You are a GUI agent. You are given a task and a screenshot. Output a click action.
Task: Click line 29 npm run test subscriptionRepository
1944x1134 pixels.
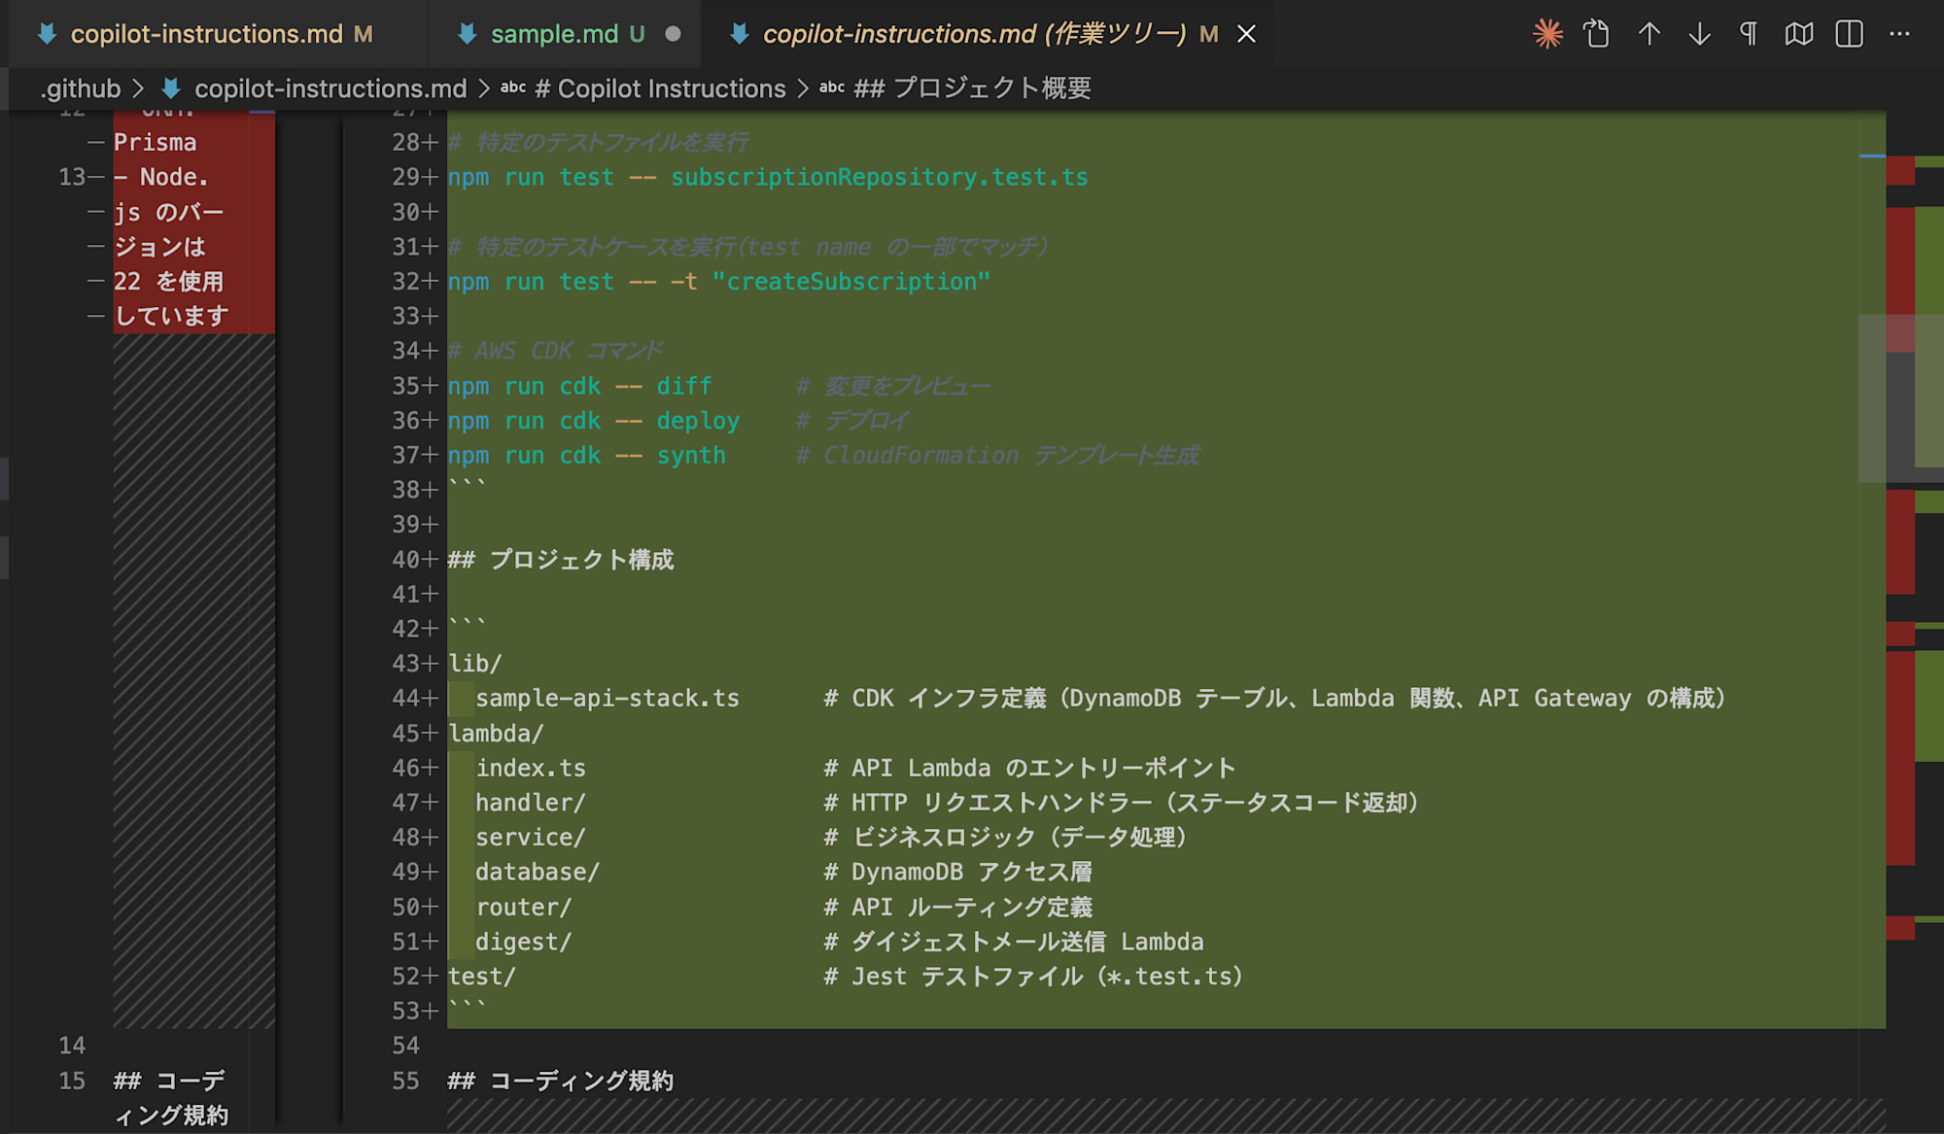pyautogui.click(x=768, y=177)
